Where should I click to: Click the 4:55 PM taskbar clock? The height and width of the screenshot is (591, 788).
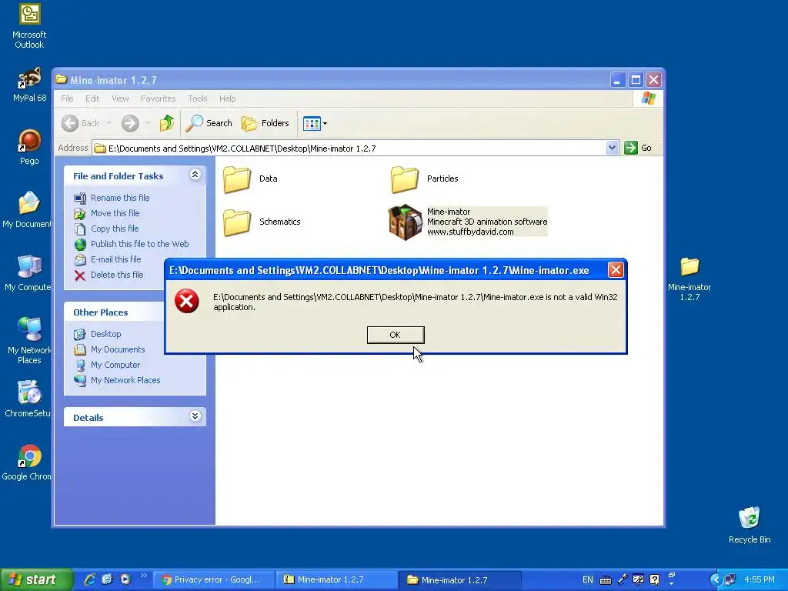(760, 579)
